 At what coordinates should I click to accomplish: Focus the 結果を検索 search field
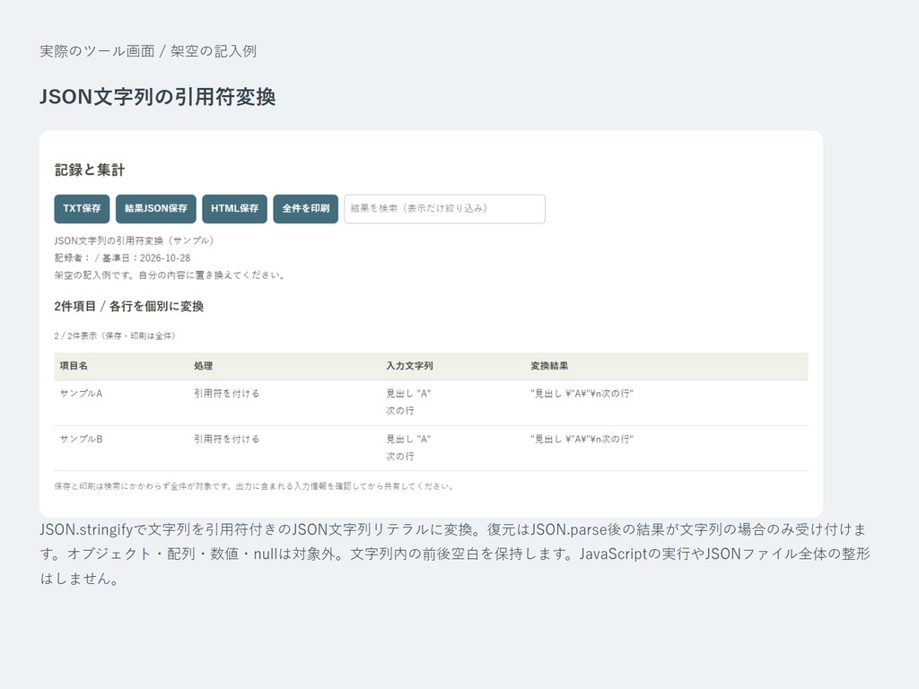pos(444,208)
